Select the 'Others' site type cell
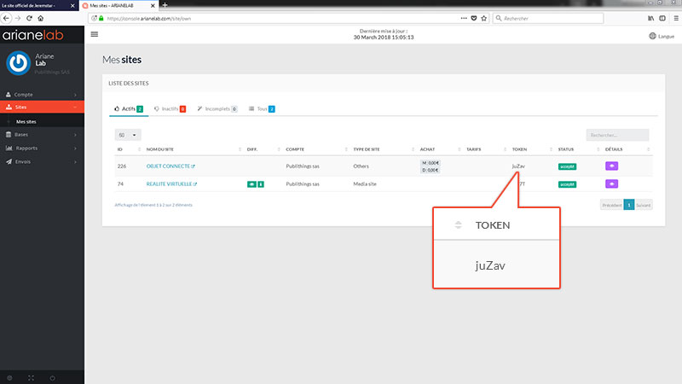 (x=361, y=166)
